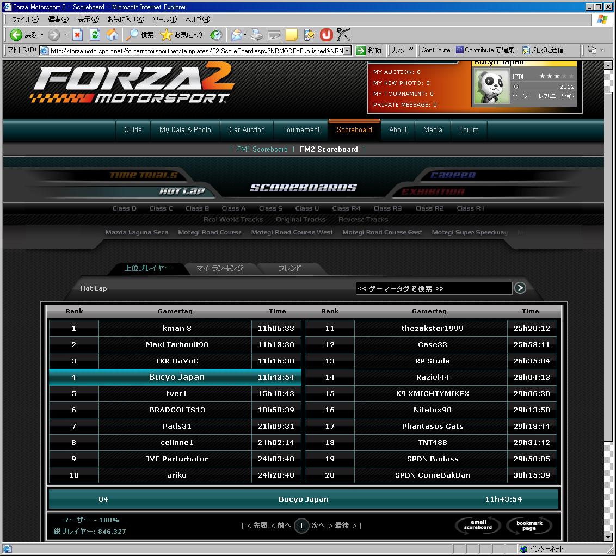Click the IE page icon in the address bar
Screen dimensions: 616x556
click(x=45, y=50)
